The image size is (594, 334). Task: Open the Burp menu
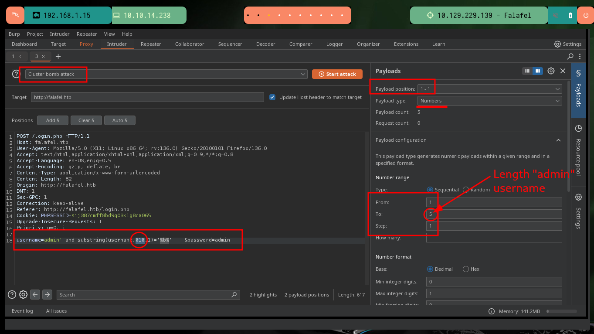[x=14, y=34]
